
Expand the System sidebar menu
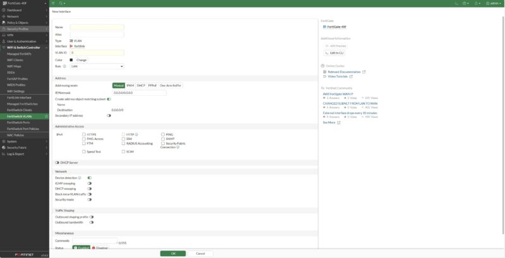coord(25,141)
